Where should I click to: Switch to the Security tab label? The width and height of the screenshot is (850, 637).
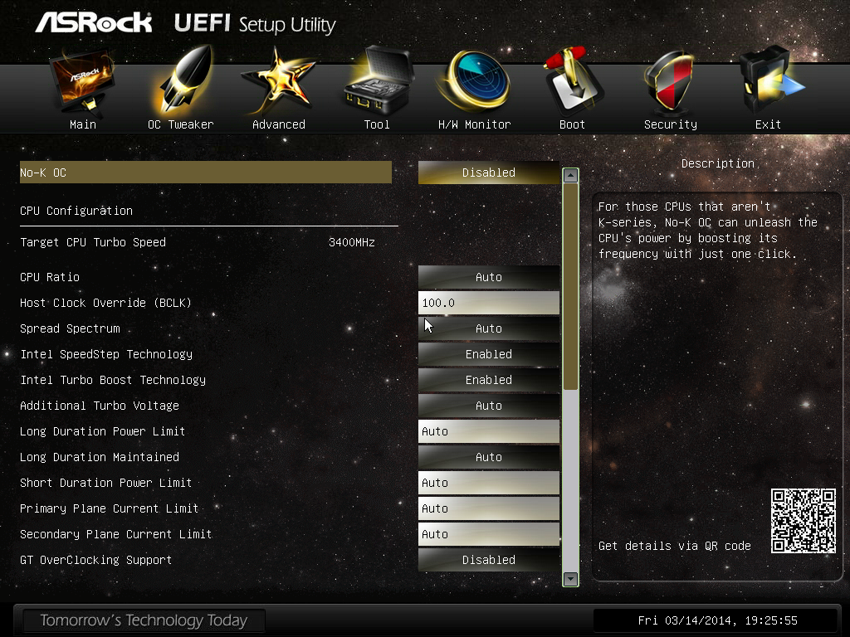(x=671, y=124)
